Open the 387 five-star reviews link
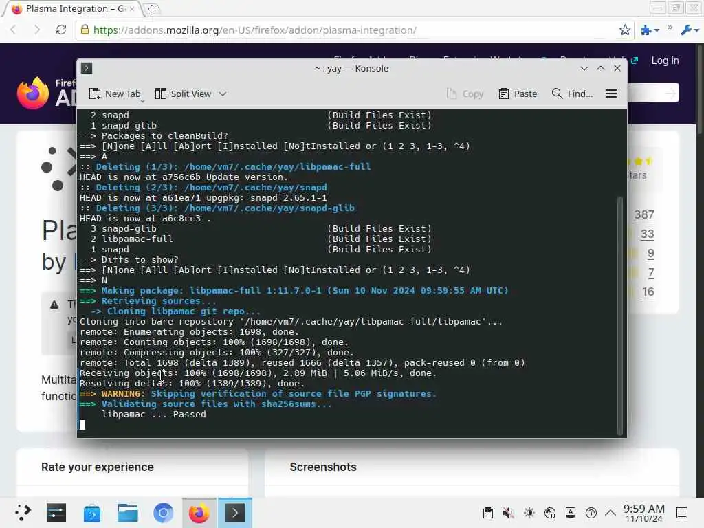704x528 pixels. [x=643, y=214]
